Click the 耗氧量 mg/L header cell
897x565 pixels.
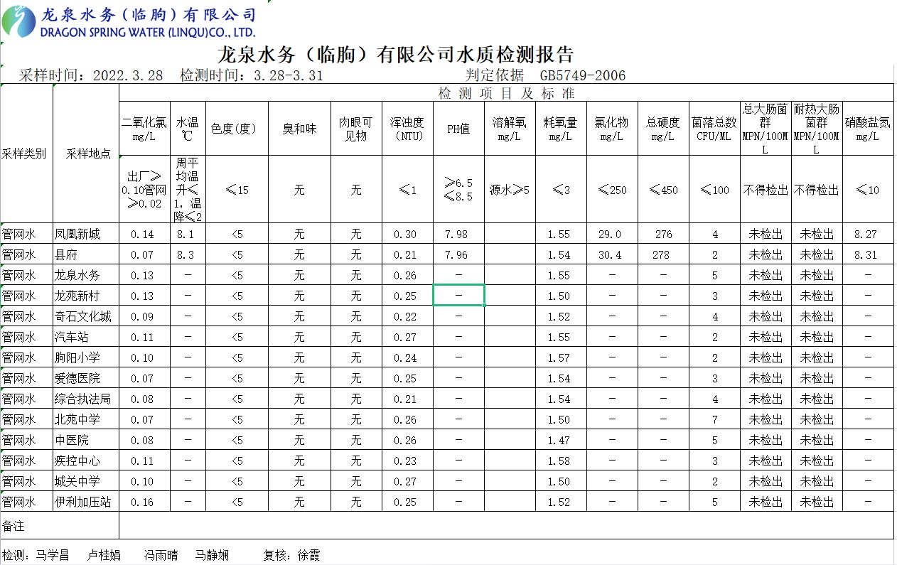[x=560, y=129]
